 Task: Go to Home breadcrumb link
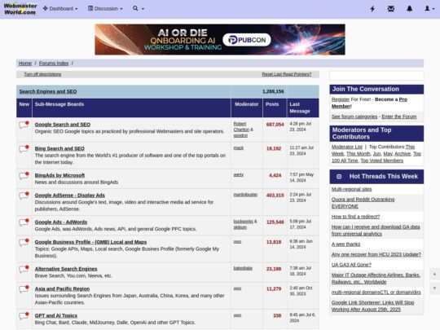tap(25, 64)
